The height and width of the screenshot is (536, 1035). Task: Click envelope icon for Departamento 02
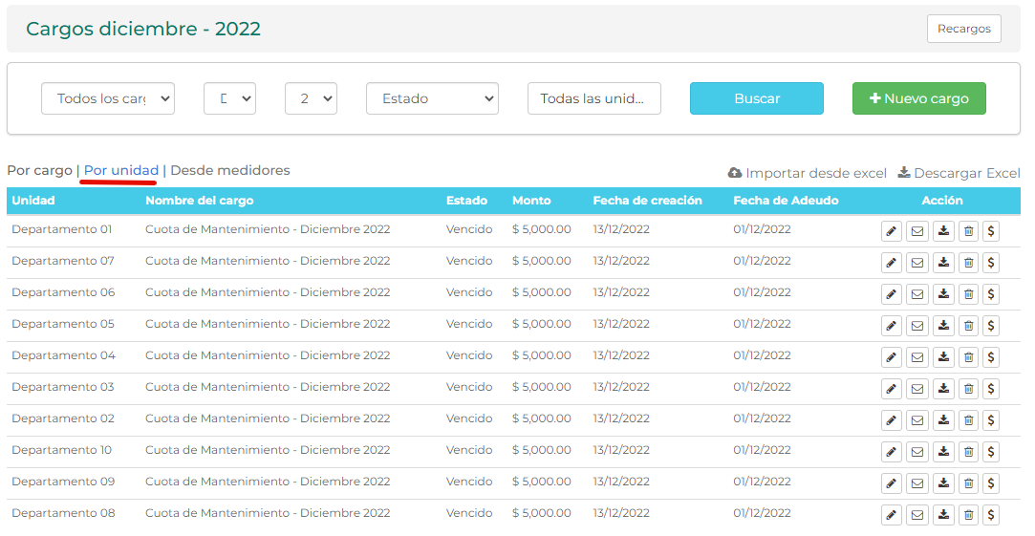point(916,419)
